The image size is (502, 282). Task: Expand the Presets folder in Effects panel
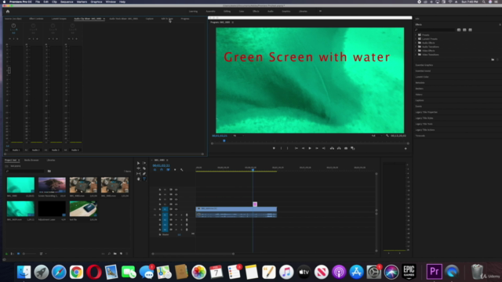[416, 34]
